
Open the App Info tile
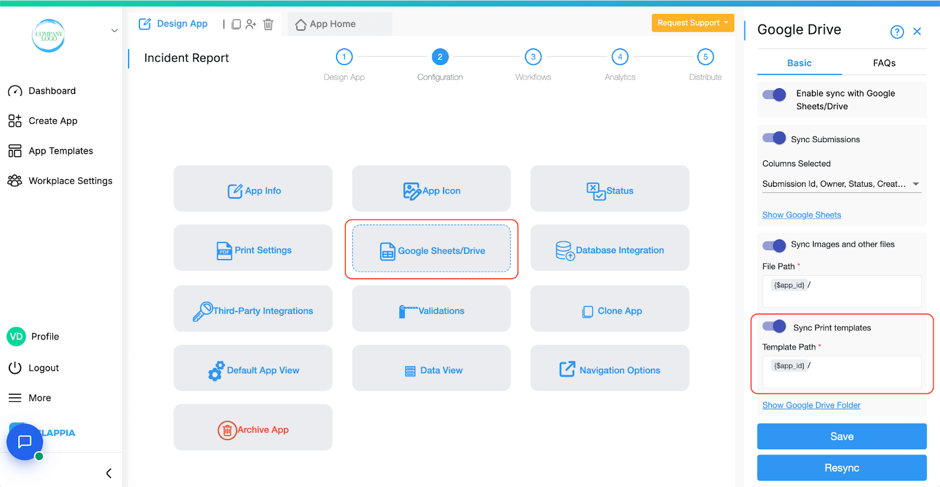253,189
